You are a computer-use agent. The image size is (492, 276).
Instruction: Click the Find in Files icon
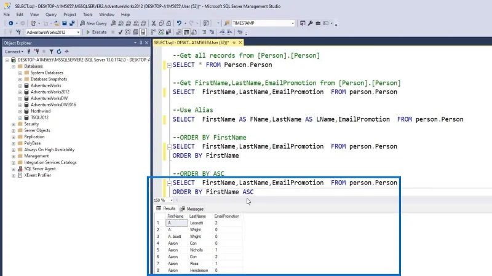(227, 23)
